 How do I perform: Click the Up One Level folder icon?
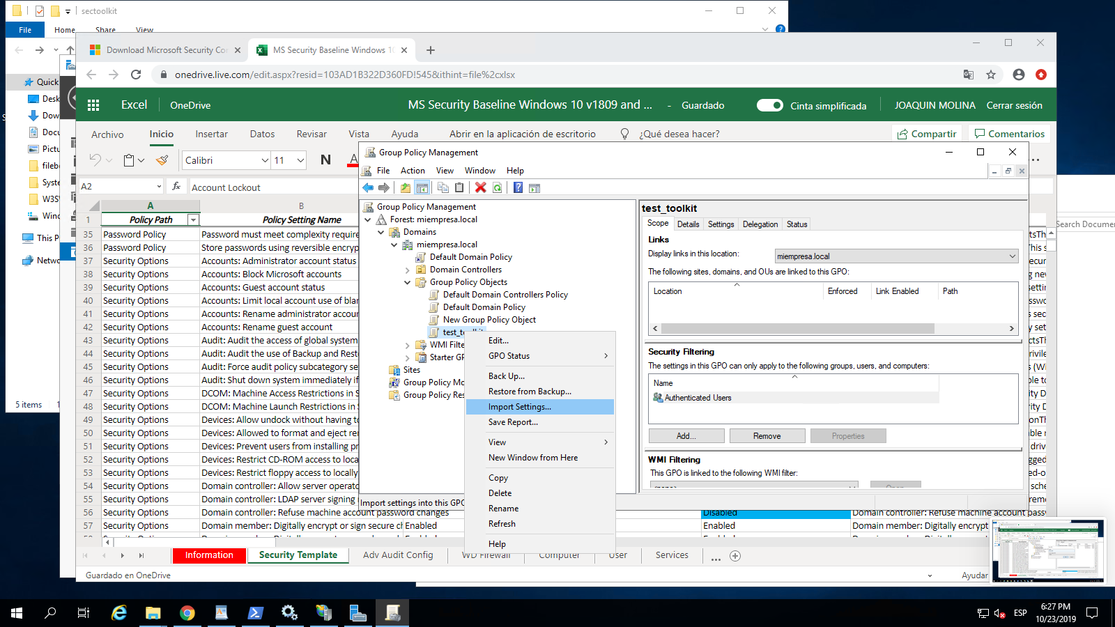point(405,187)
